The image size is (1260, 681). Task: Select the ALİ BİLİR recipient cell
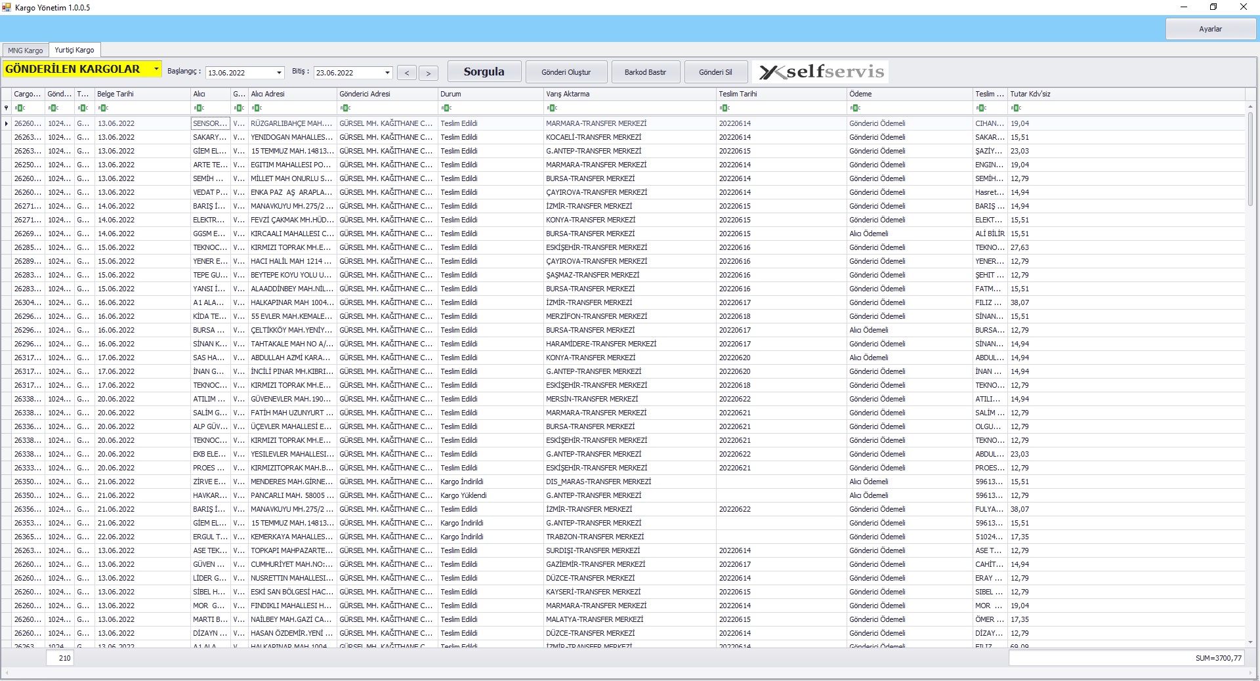(x=990, y=234)
